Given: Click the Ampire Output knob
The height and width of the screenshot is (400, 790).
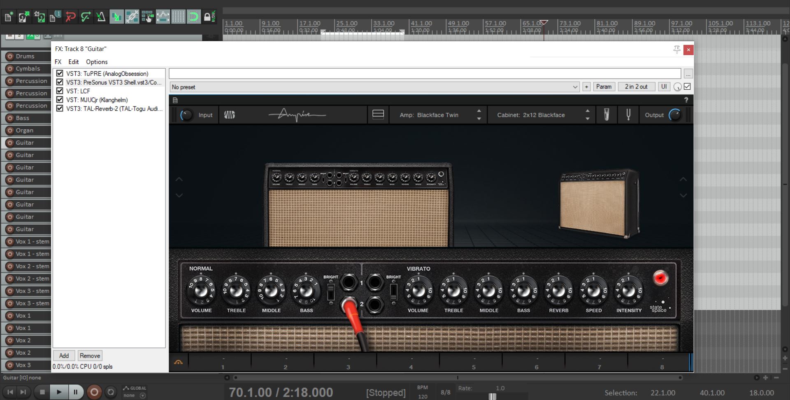Looking at the screenshot, I should (675, 115).
